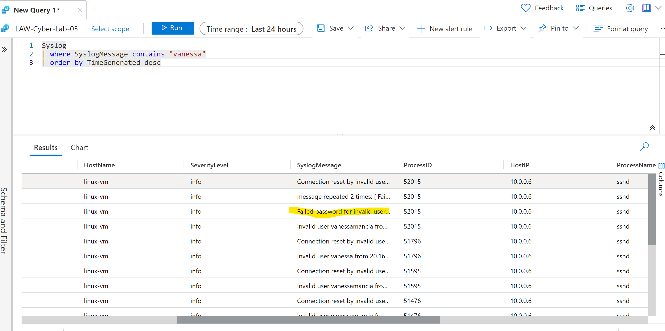Image resolution: width=665 pixels, height=331 pixels.
Task: Expand the Schema and Filter sidebar
Action: pos(4,49)
